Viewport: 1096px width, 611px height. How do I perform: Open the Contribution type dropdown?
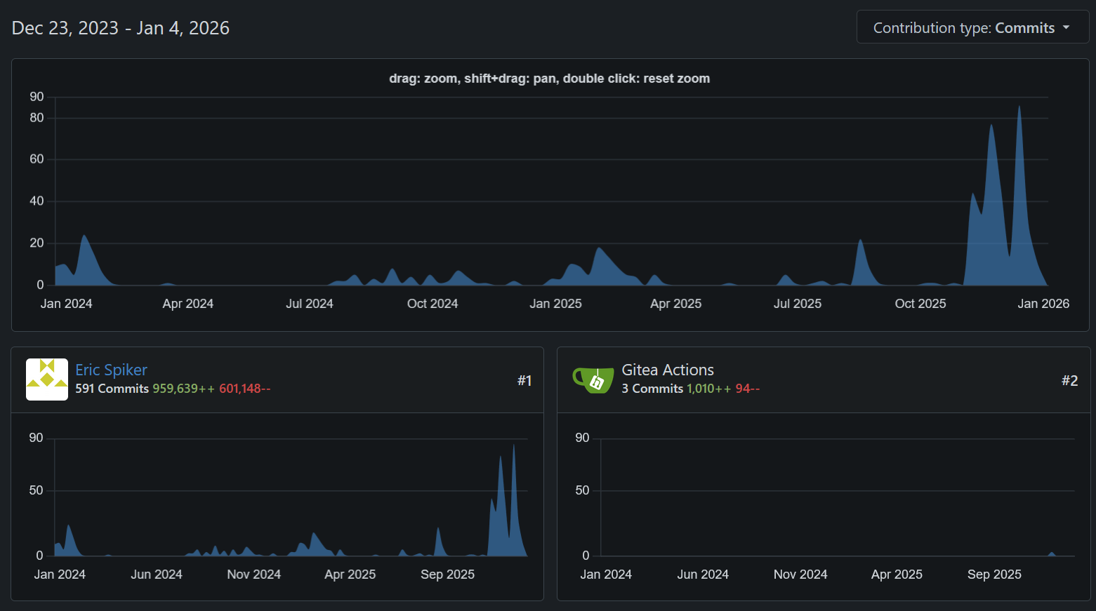pyautogui.click(x=972, y=27)
